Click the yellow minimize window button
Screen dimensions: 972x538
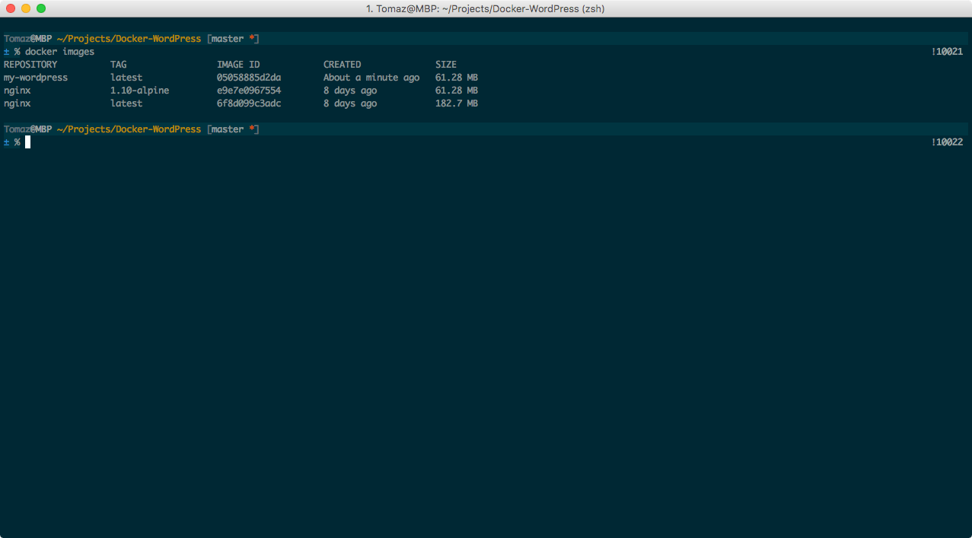coord(26,8)
